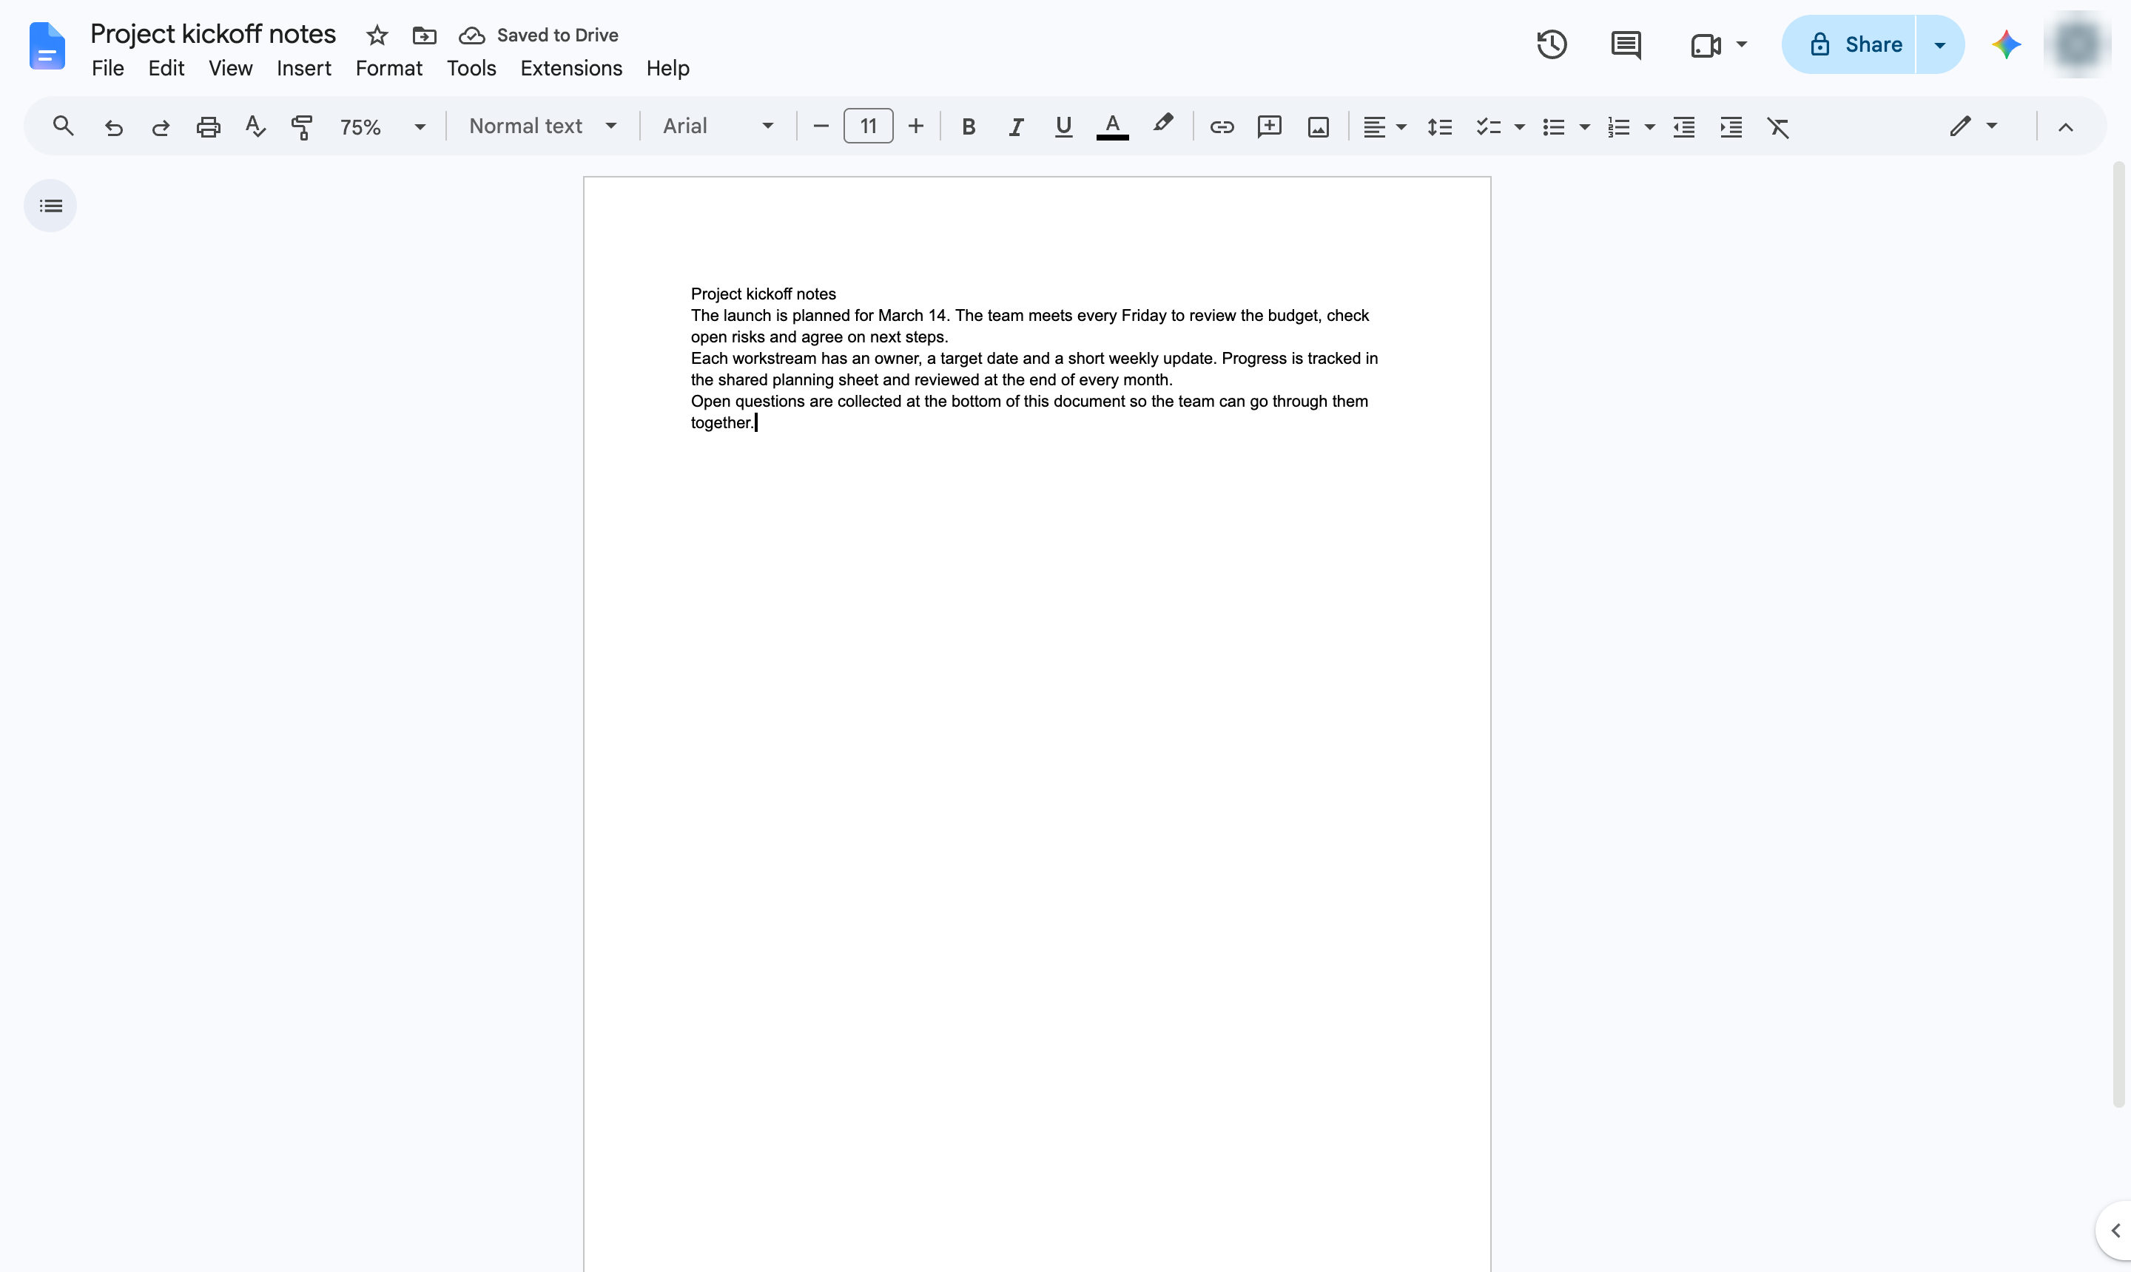
Task: Open the Extensions menu
Action: point(571,69)
